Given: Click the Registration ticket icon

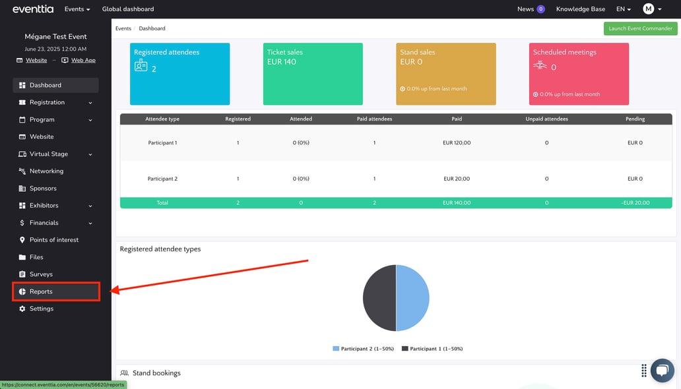Looking at the screenshot, I should tap(22, 102).
